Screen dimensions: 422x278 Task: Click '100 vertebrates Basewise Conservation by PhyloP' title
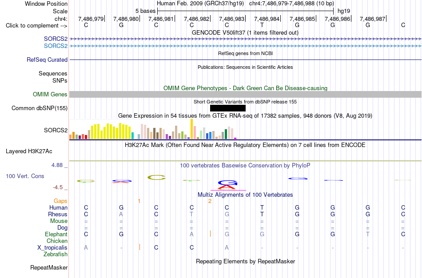(245, 165)
